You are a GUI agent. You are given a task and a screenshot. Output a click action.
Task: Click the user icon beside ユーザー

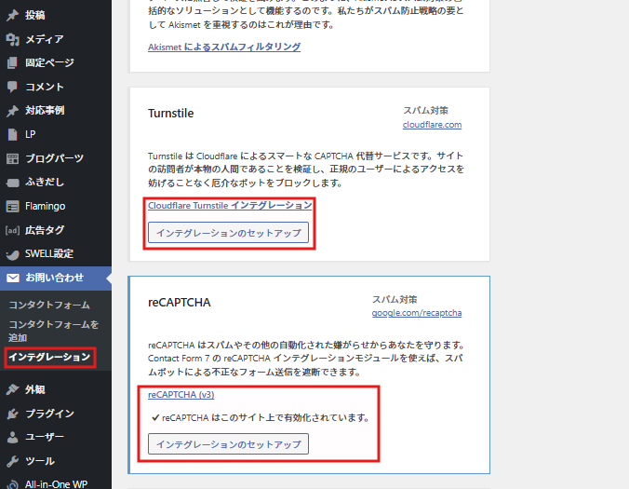pyautogui.click(x=12, y=437)
